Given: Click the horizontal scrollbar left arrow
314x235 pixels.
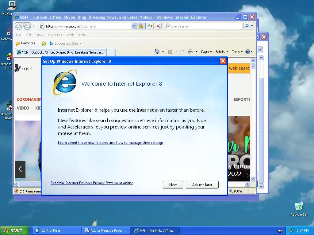Looking at the screenshot, I should tap(17, 184).
